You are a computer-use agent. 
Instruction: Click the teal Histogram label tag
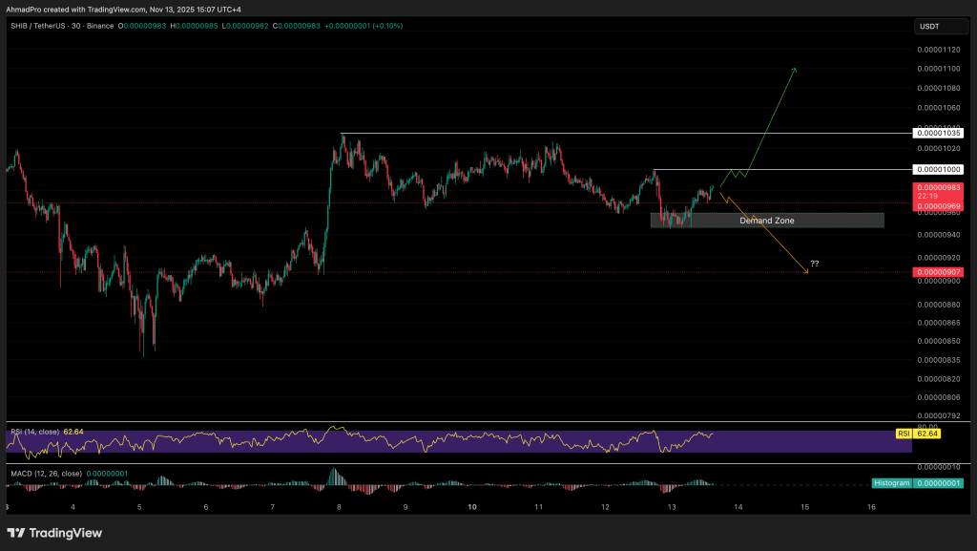[x=891, y=484]
